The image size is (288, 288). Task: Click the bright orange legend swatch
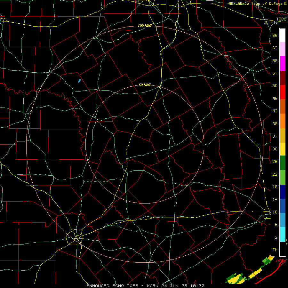(283, 121)
